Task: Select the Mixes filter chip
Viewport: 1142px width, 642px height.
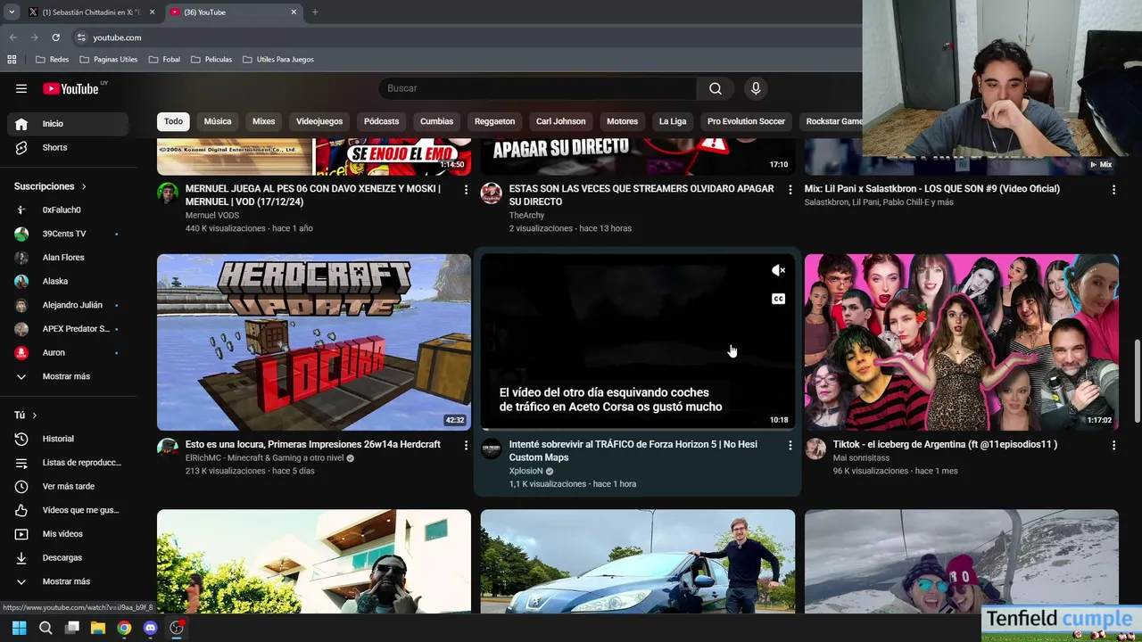Action: pos(264,121)
